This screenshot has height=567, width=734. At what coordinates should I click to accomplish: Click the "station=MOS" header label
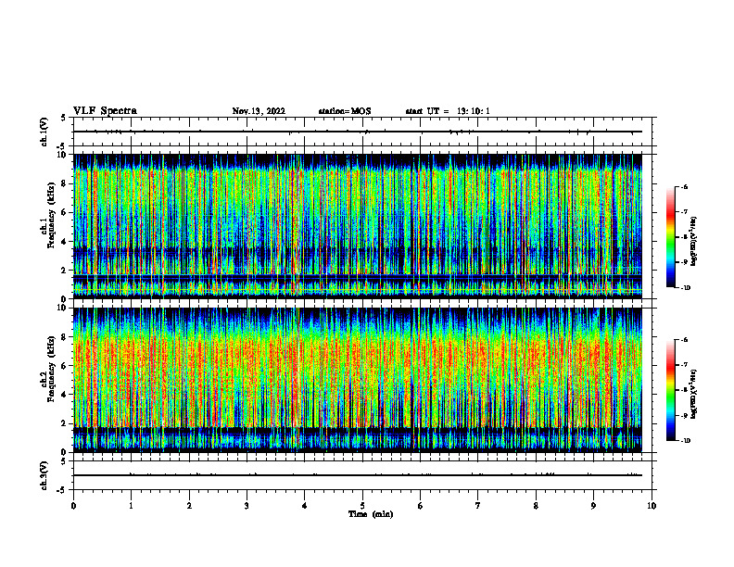[345, 111]
